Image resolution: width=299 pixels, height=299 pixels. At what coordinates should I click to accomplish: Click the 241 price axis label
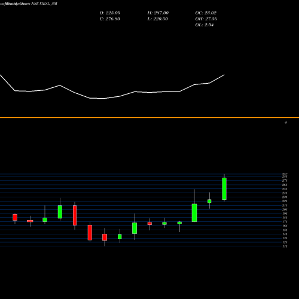285,193
